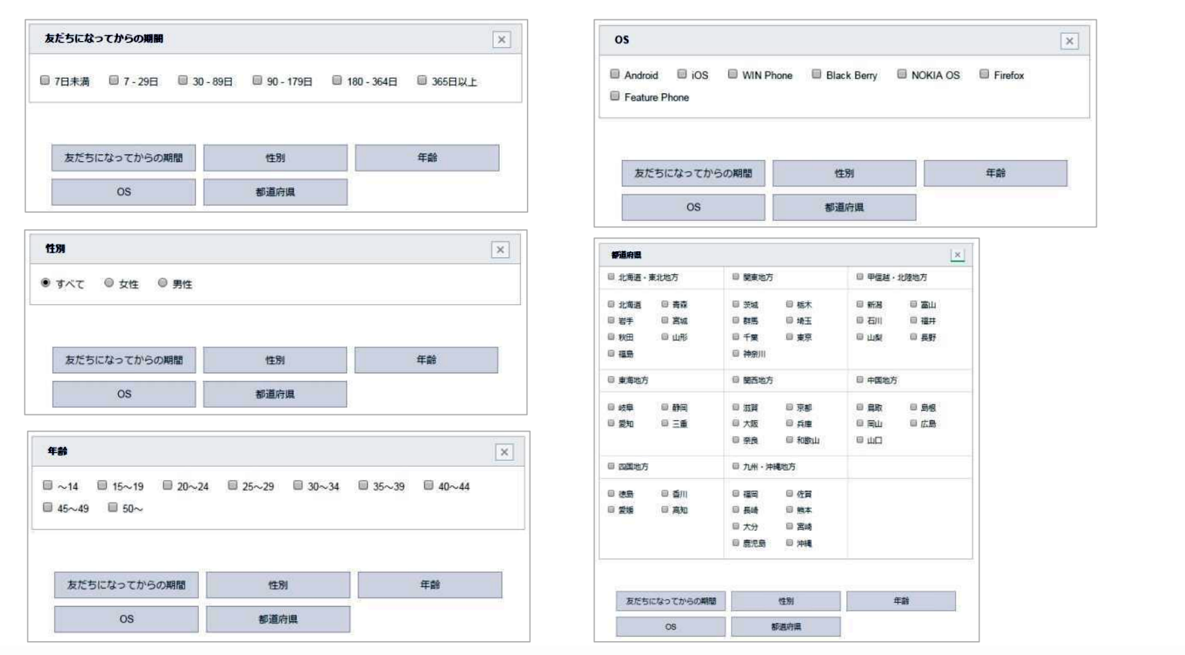
Task: Enable the 関西地方 region checkbox
Action: 736,379
